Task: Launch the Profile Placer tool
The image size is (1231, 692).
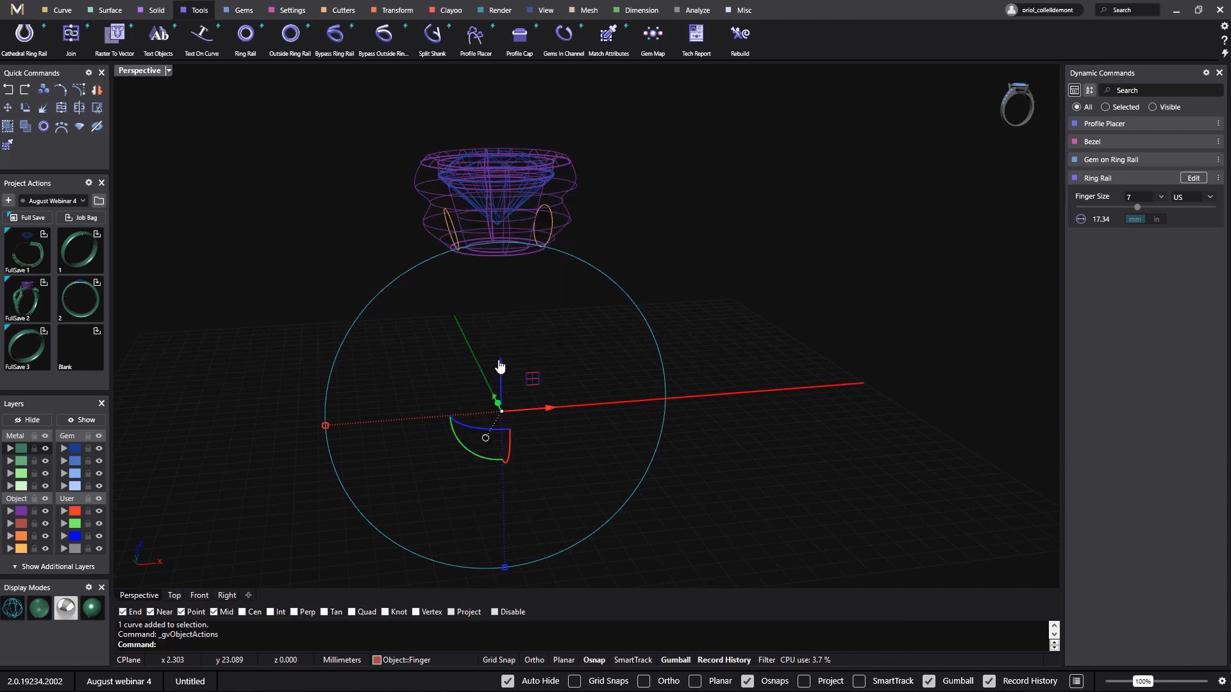Action: pyautogui.click(x=475, y=34)
